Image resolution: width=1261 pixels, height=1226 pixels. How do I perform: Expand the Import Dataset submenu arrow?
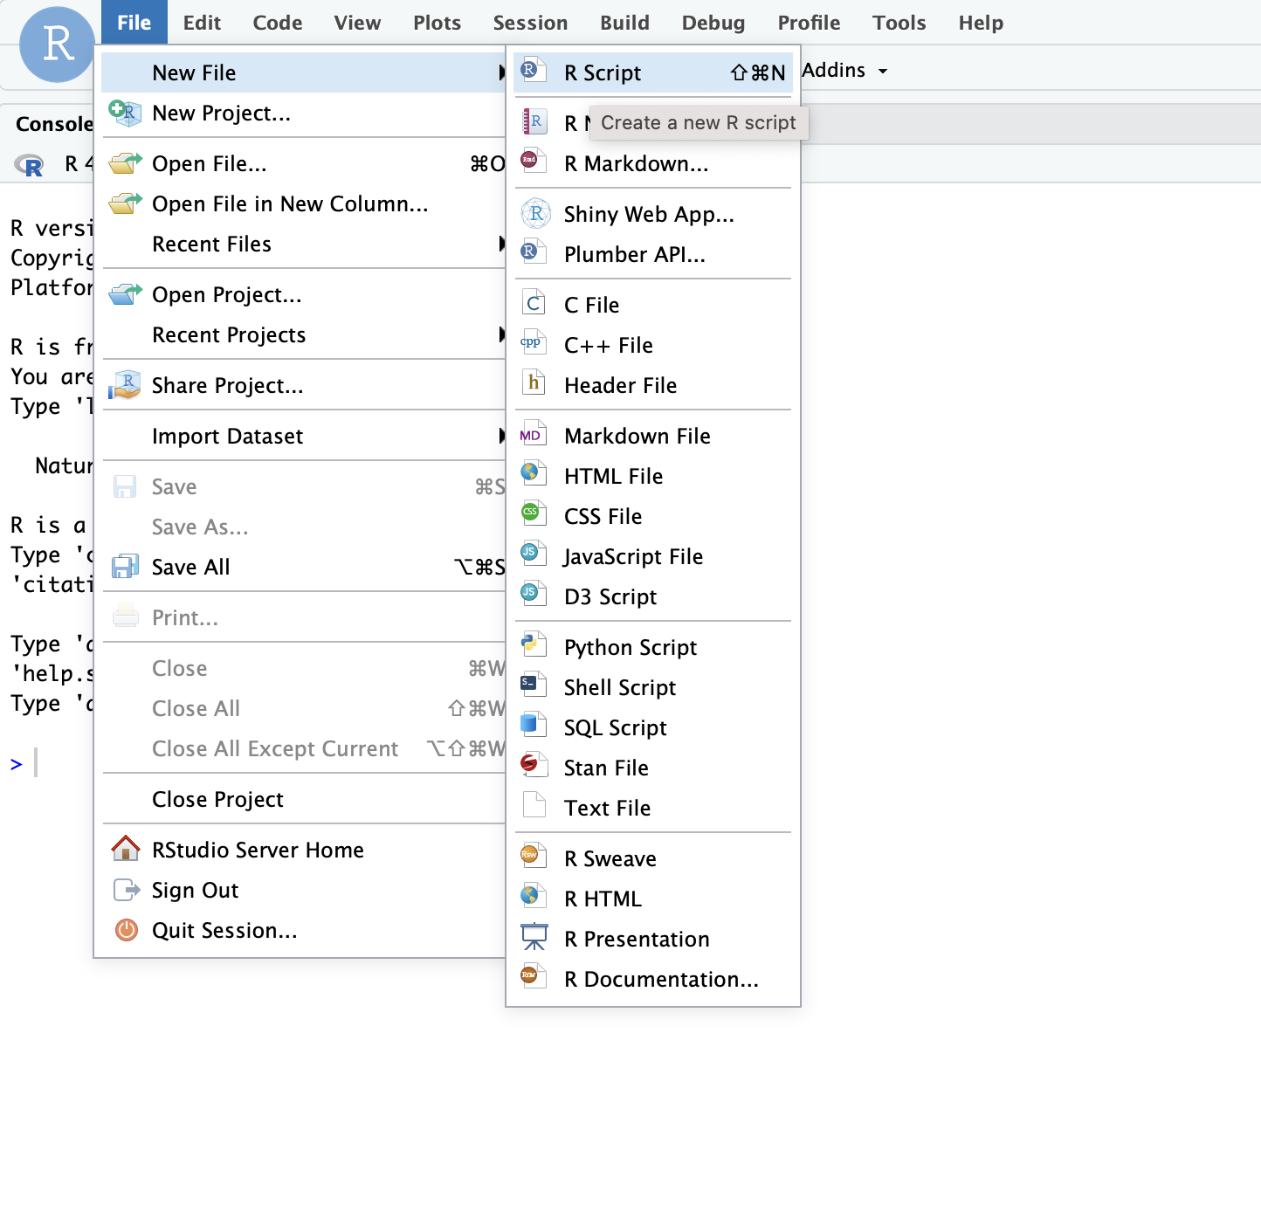click(501, 436)
